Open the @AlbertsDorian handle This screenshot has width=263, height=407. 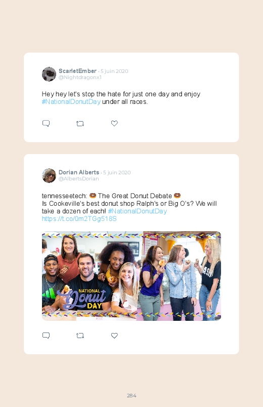click(79, 178)
